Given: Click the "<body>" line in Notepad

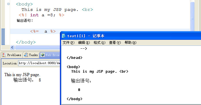Looking at the screenshot, I should pos(73,67).
